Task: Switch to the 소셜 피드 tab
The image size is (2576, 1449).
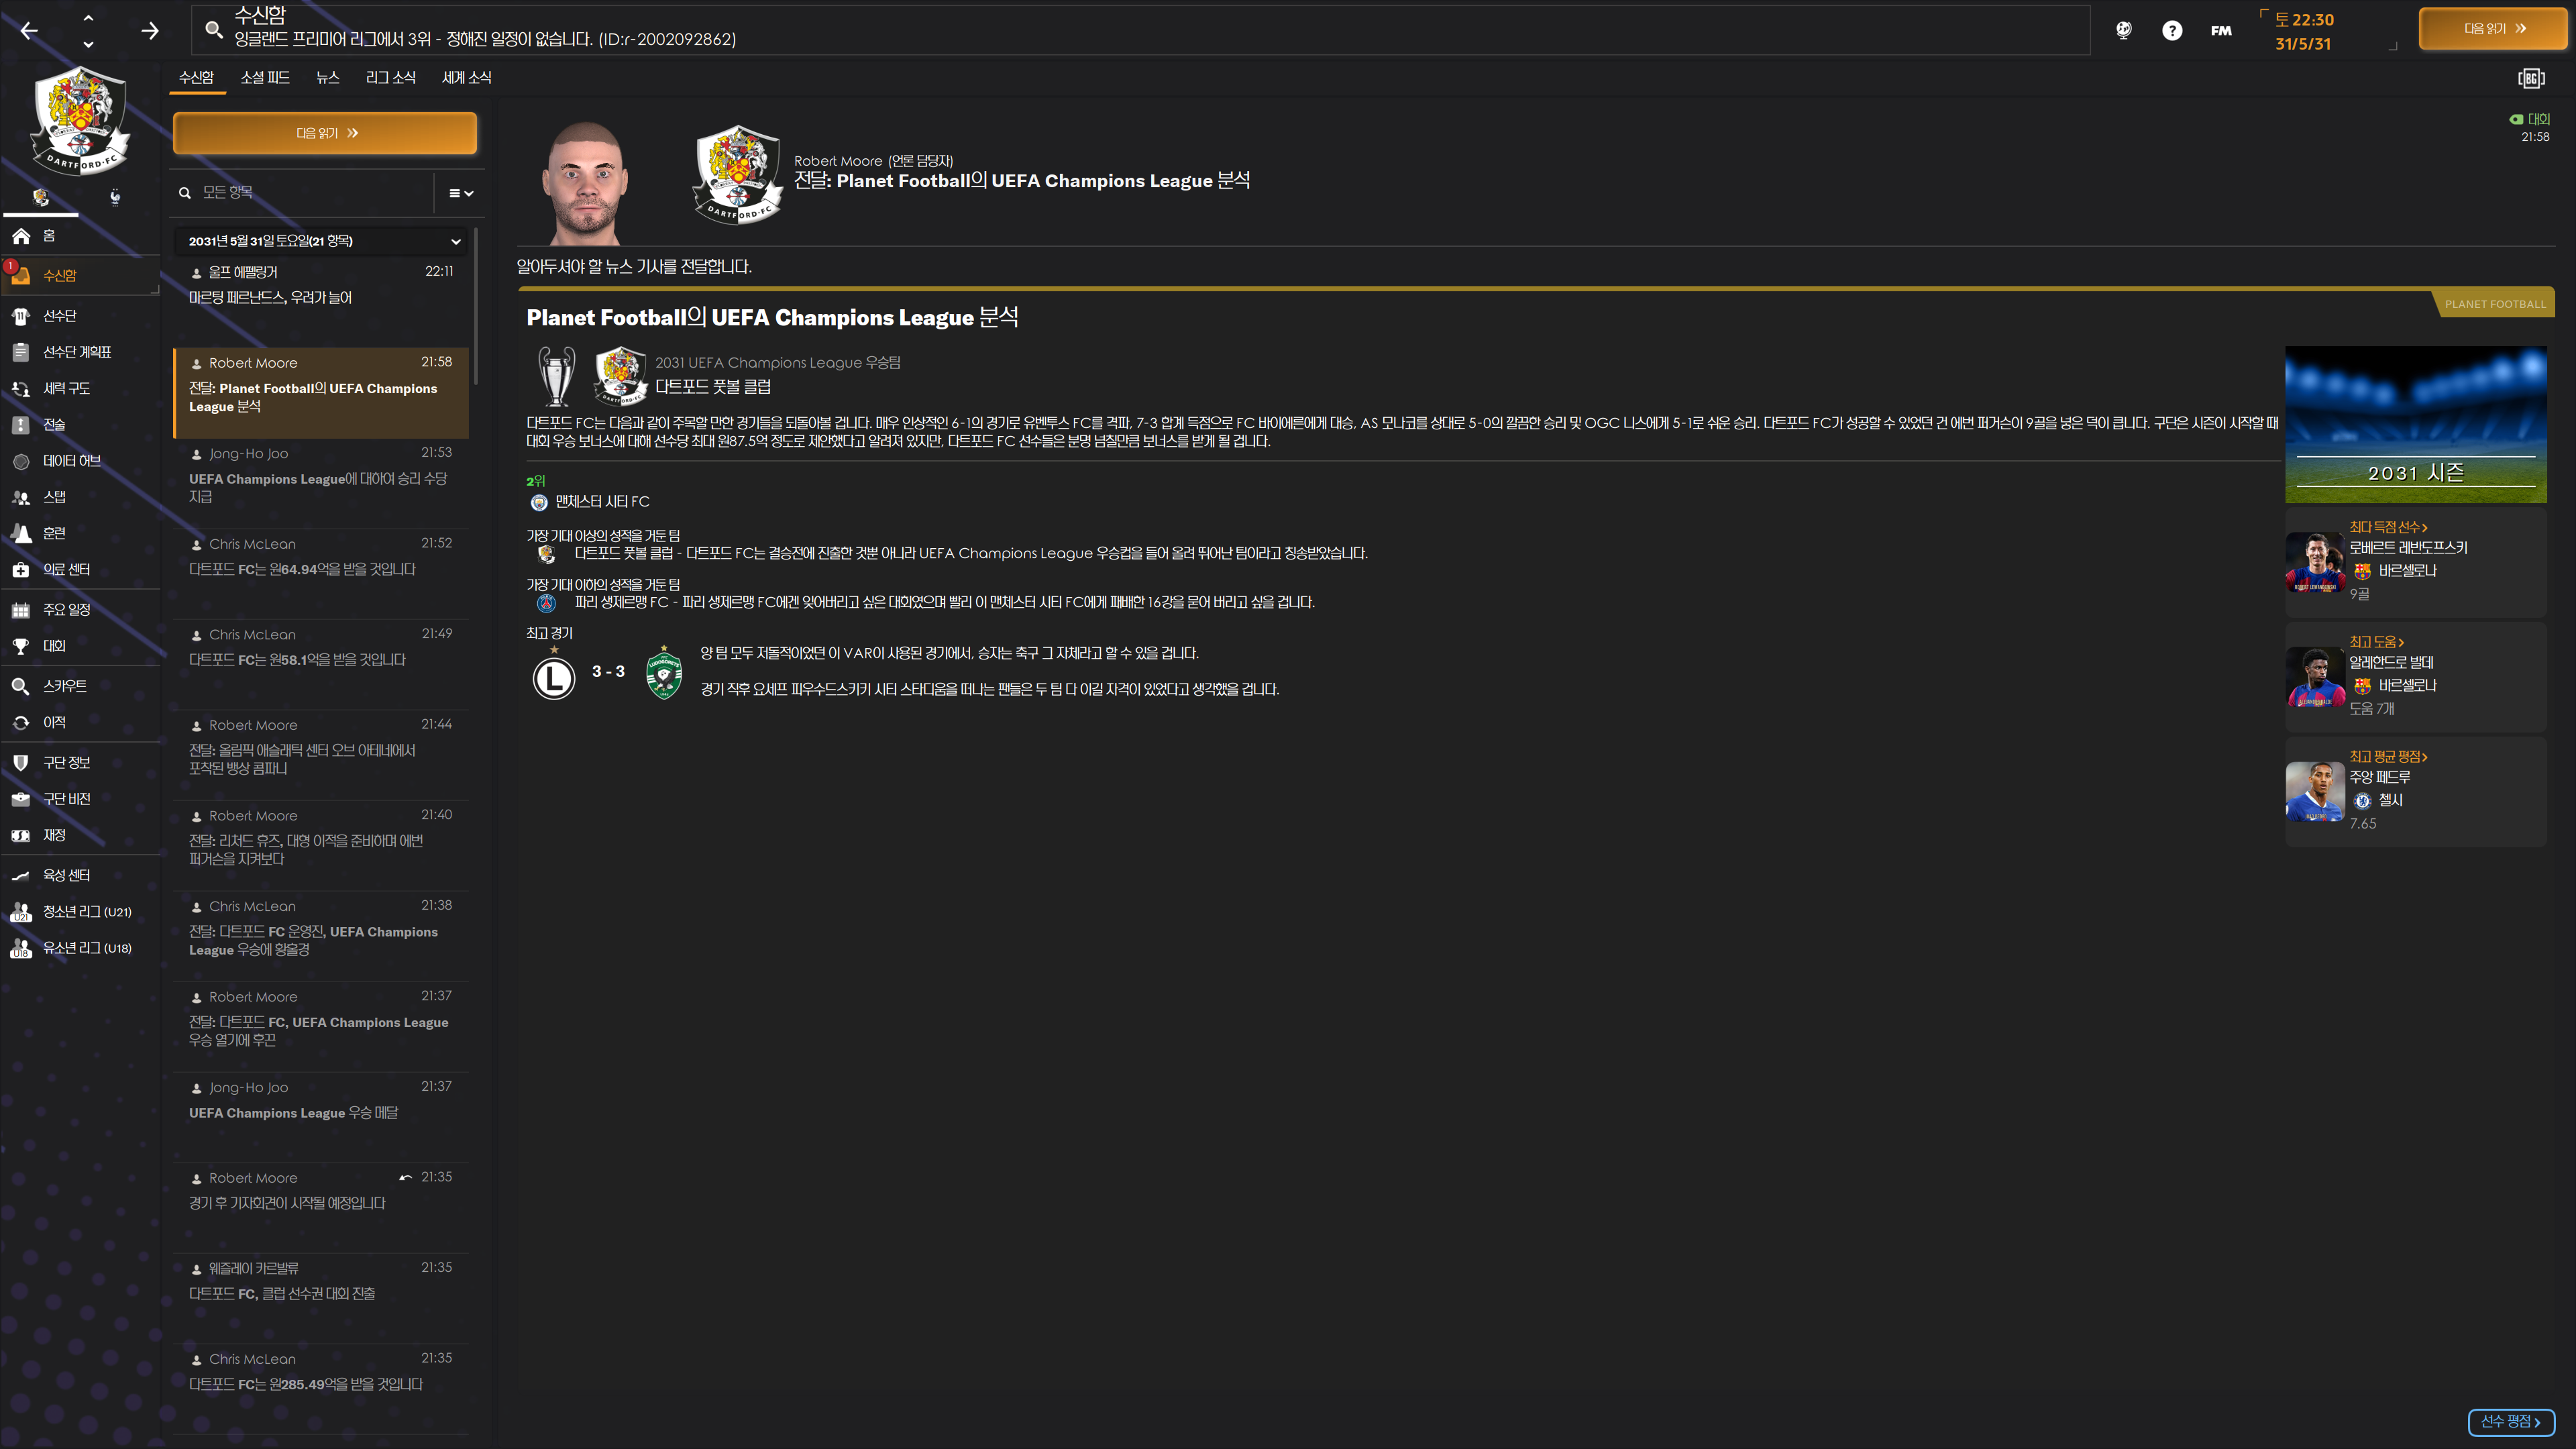Action: pyautogui.click(x=265, y=78)
